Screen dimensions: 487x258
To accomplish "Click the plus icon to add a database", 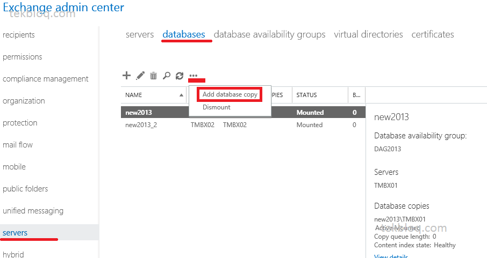I will tap(126, 75).
